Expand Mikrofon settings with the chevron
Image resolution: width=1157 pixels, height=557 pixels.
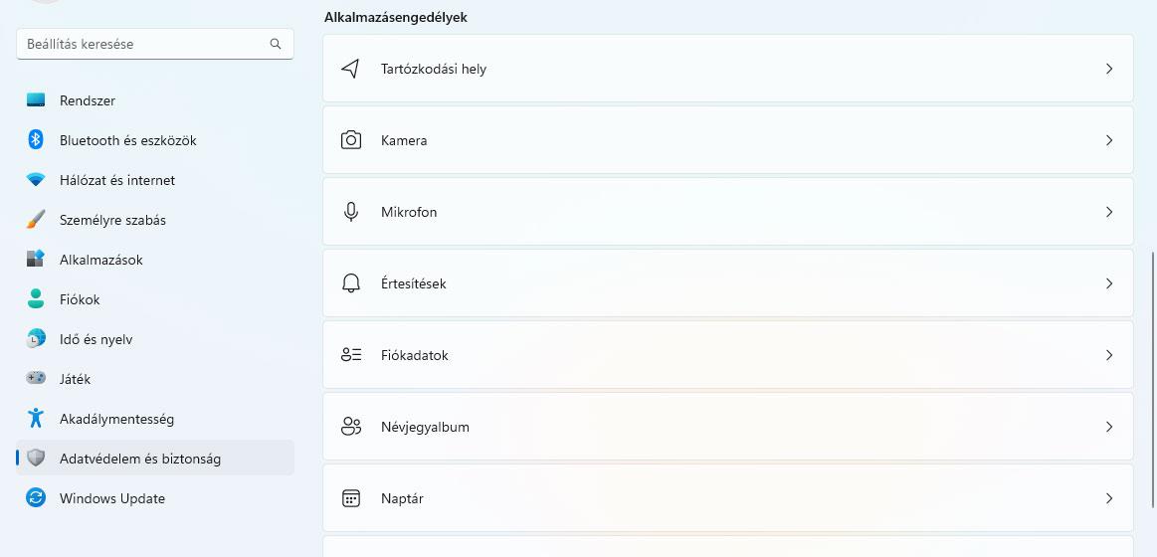click(x=1109, y=212)
